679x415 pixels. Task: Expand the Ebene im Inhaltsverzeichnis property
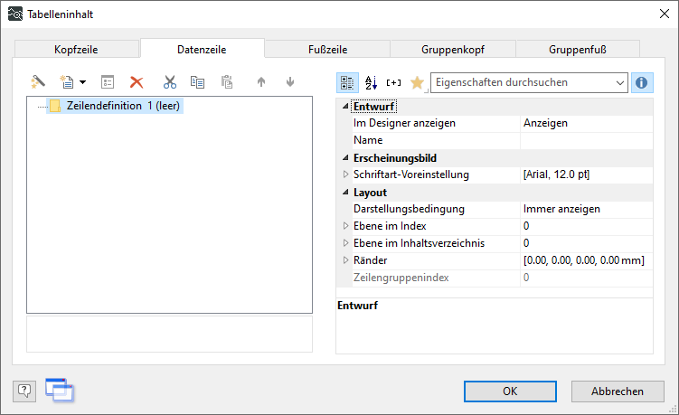[x=345, y=243]
